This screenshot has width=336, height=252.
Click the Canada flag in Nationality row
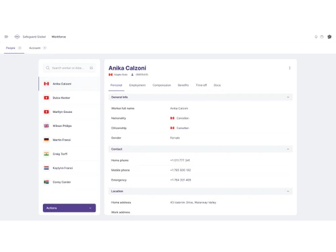[172, 118]
